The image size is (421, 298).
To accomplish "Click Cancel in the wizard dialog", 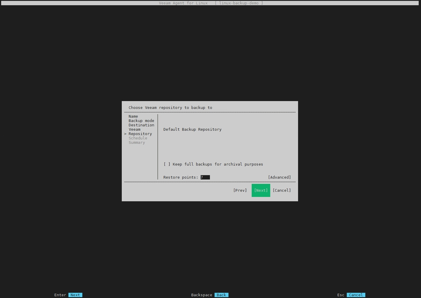I will pos(282,191).
